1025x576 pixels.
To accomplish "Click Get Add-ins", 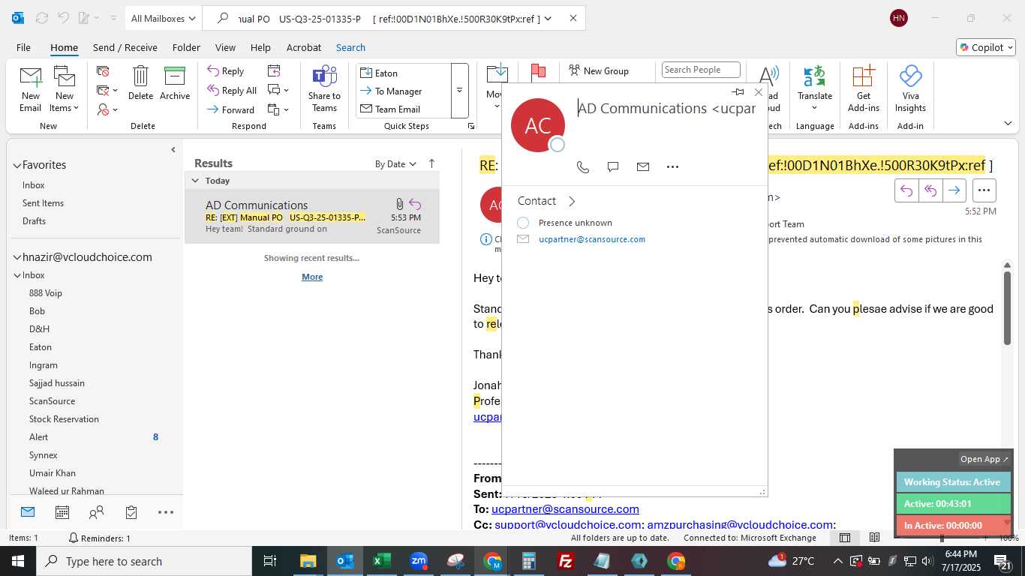I will 864,89.
